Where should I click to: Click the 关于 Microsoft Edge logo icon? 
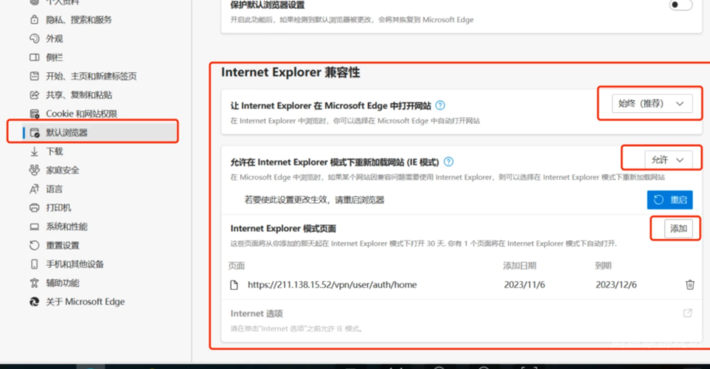point(34,302)
